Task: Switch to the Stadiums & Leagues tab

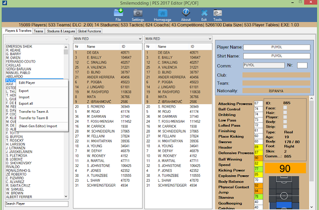Action: point(61,31)
